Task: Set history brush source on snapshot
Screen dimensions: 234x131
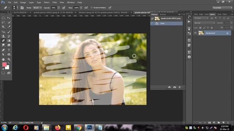Action: (x=152, y=19)
